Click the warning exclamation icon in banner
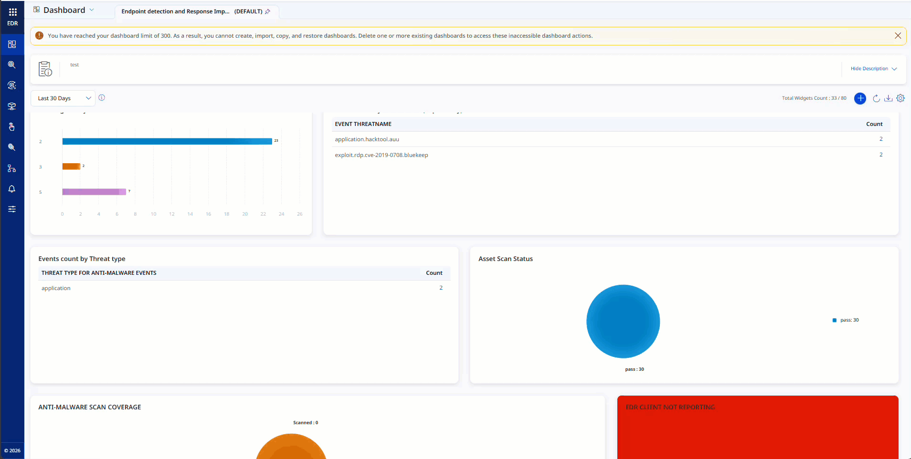911x459 pixels. pyautogui.click(x=40, y=36)
